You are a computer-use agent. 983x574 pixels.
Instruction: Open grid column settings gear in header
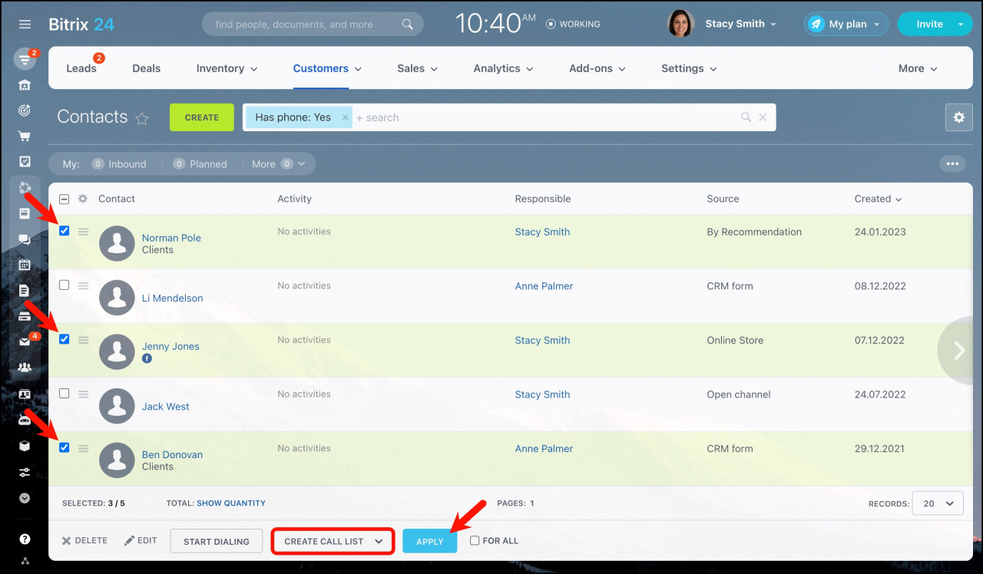click(82, 199)
